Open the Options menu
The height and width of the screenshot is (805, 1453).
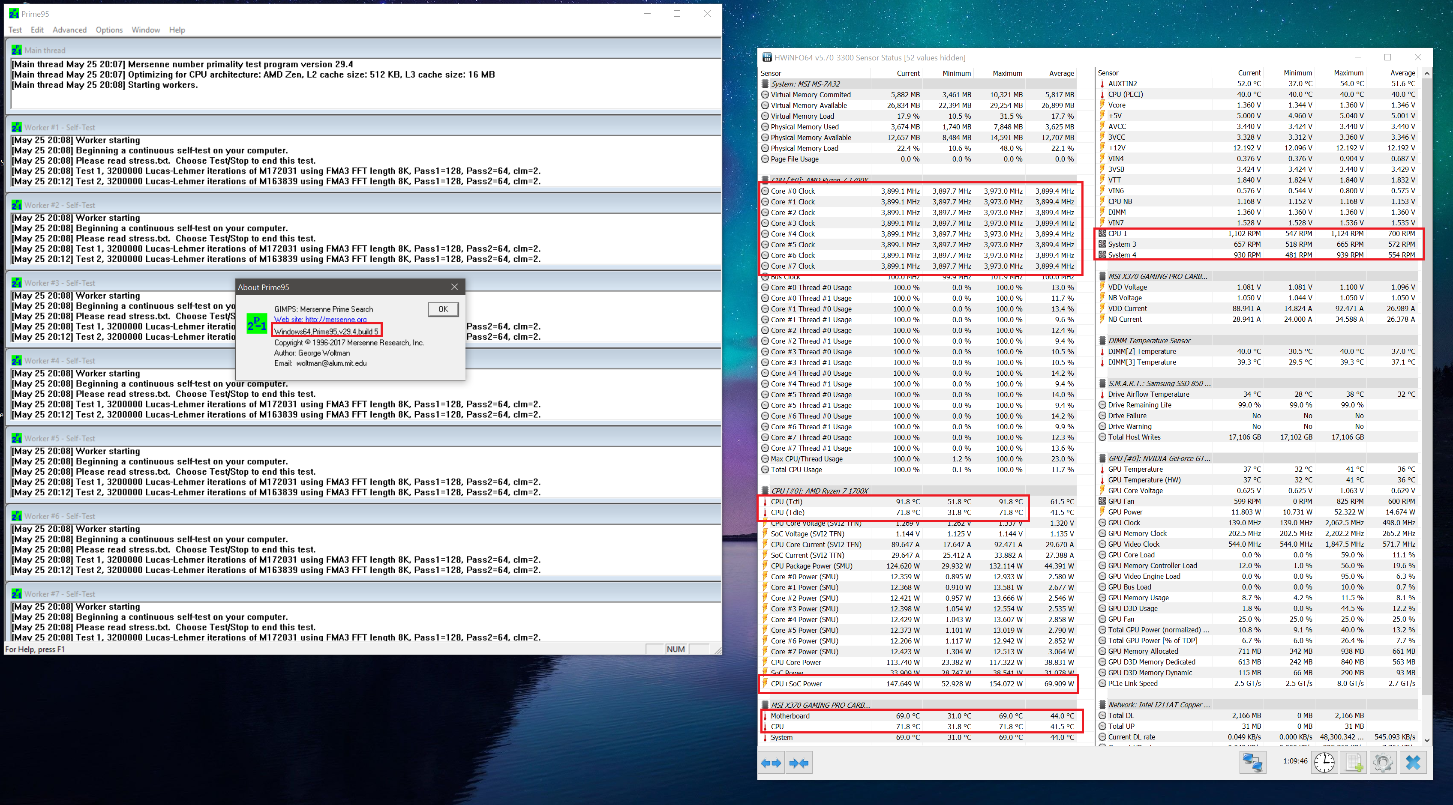tap(109, 30)
